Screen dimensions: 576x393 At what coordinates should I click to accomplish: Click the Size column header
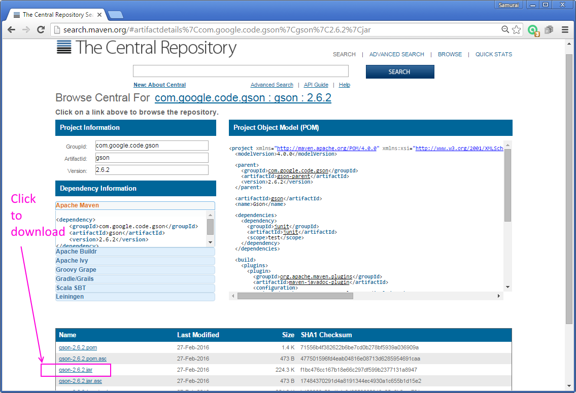[288, 335]
